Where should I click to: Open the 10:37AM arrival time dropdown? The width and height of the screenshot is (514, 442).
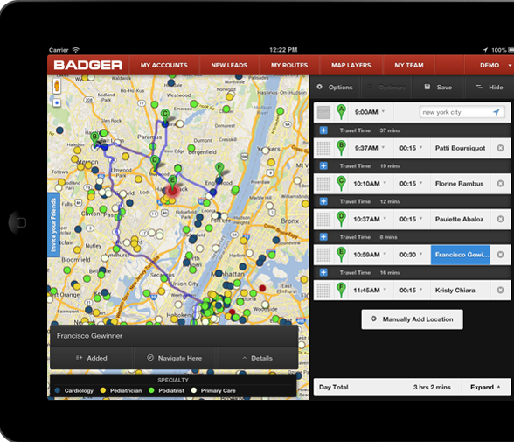tap(370, 219)
